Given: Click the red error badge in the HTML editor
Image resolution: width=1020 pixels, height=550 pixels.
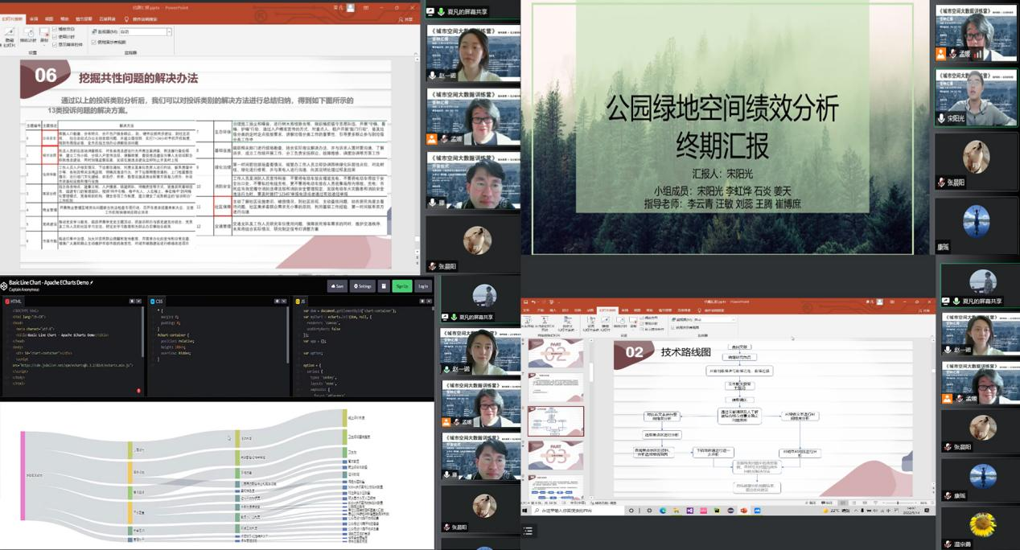Looking at the screenshot, I should pos(138,391).
